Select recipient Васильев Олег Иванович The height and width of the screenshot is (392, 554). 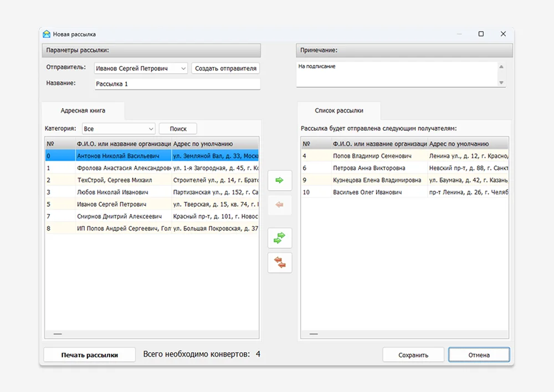[405, 192]
